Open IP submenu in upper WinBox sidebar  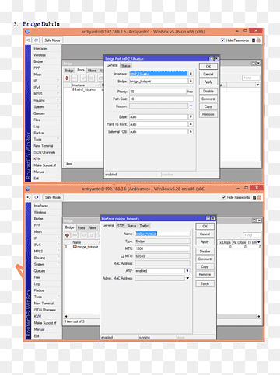46,81
